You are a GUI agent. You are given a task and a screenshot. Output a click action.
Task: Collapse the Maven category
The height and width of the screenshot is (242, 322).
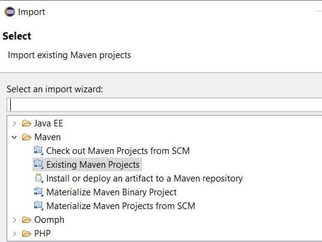[14, 137]
